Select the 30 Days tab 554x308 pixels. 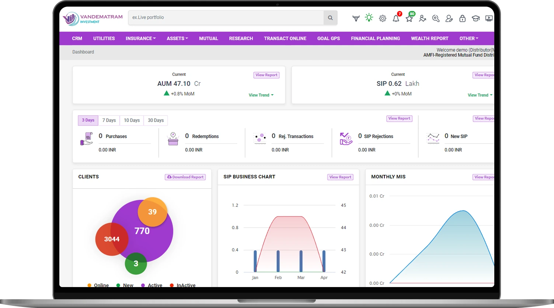click(156, 120)
